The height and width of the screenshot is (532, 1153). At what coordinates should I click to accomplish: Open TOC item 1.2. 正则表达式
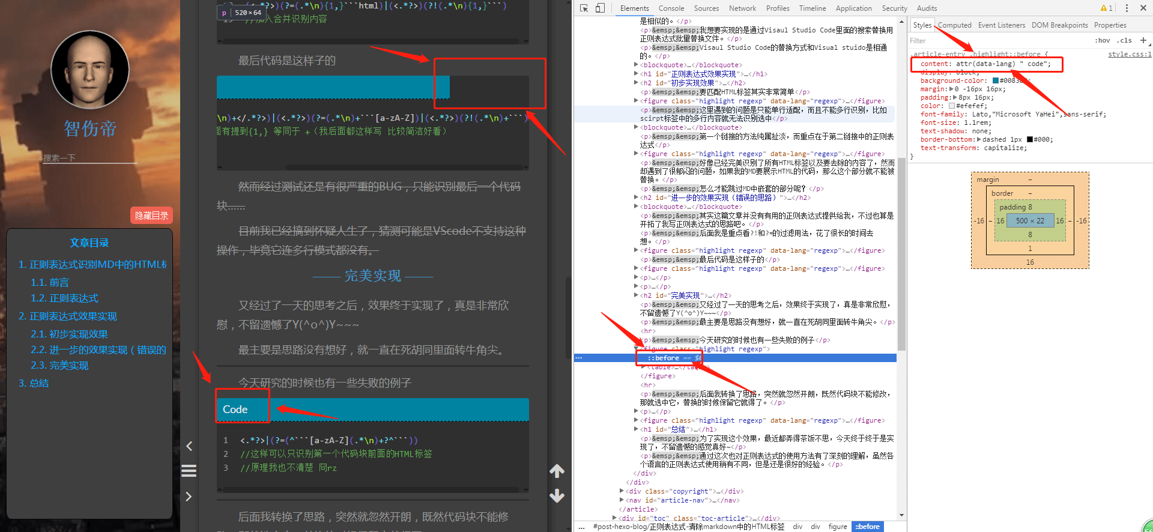(x=64, y=298)
